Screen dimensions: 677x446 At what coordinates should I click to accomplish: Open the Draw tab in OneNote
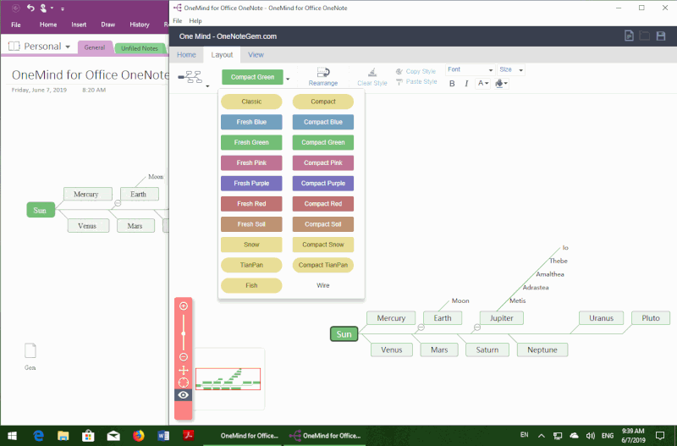[108, 25]
